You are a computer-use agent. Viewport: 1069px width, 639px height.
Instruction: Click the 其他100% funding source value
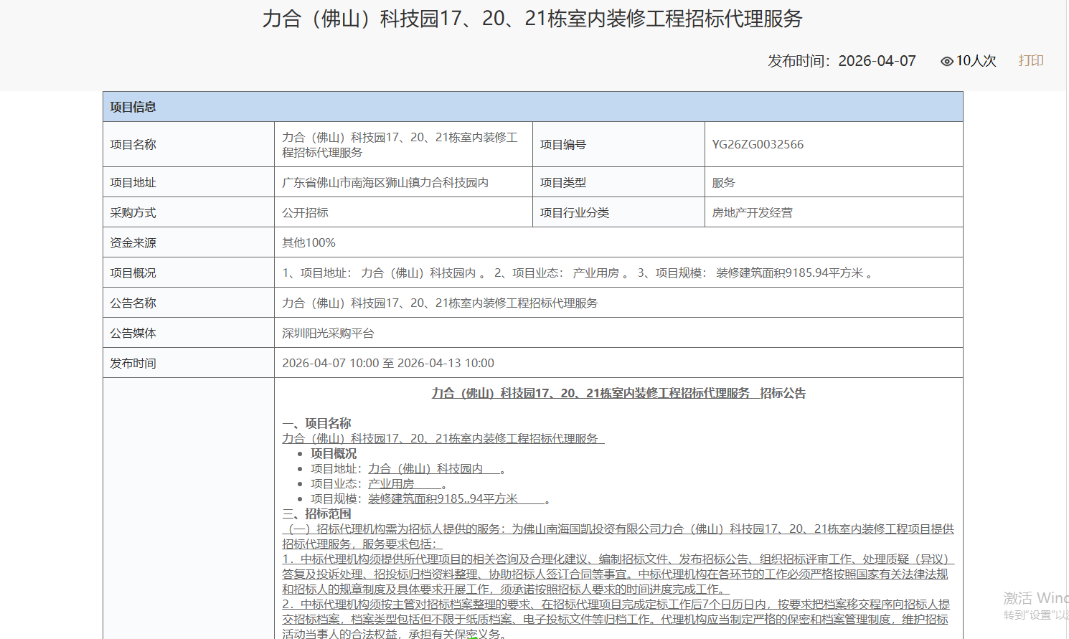(309, 243)
